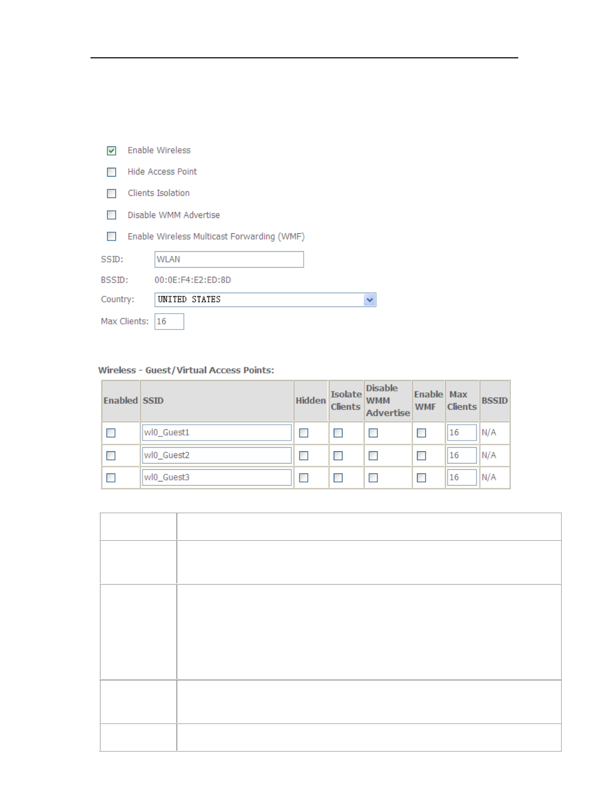Click Max Clients field for wl0_Guest3

click(x=462, y=477)
